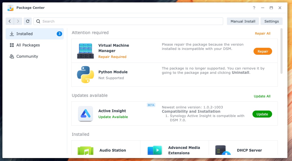
Task: Click the Active Insight name
Action: [x=112, y=111]
